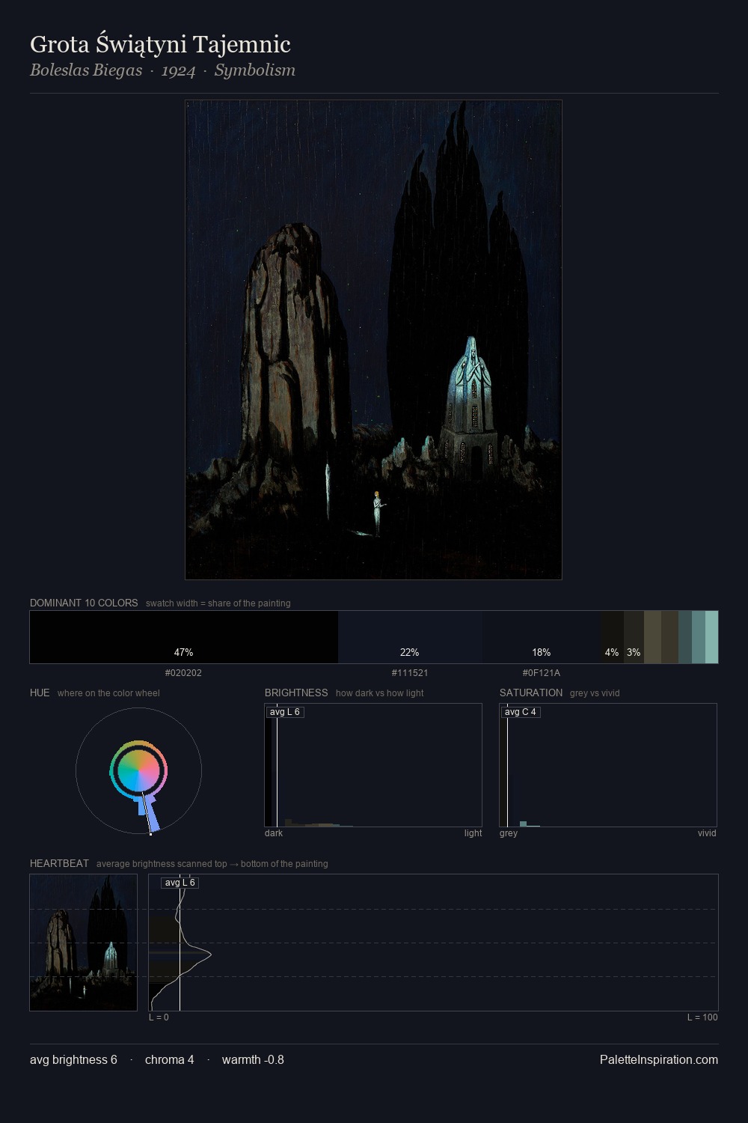Screen dimensions: 748x1123
Task: Open the PaletteInspiration.com link
Action: (x=659, y=1060)
